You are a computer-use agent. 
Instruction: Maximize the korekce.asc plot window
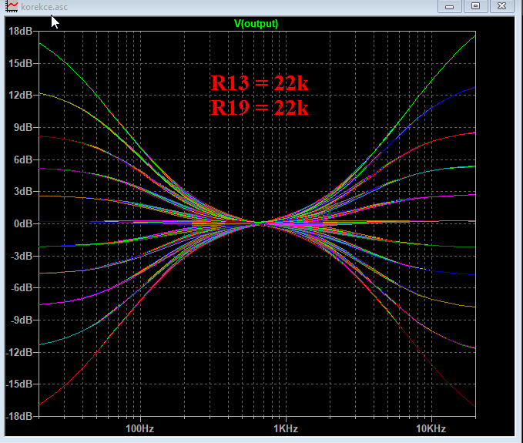coord(476,6)
